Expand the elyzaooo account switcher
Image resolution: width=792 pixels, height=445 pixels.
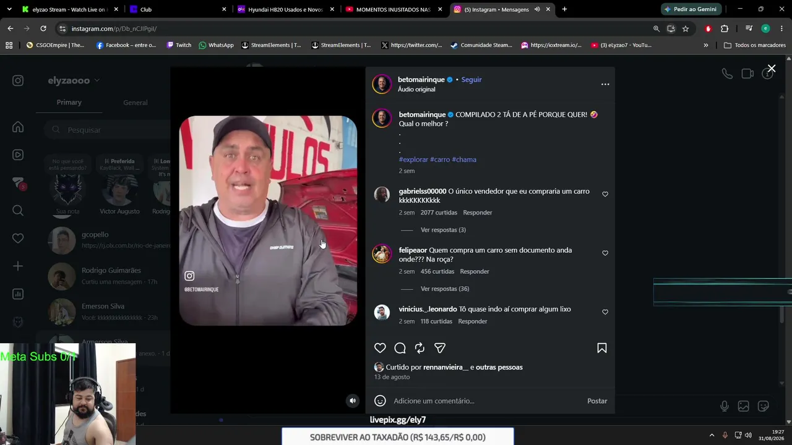74,80
